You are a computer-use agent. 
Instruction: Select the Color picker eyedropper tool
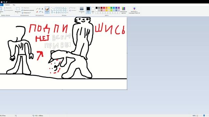[x=40, y=12]
